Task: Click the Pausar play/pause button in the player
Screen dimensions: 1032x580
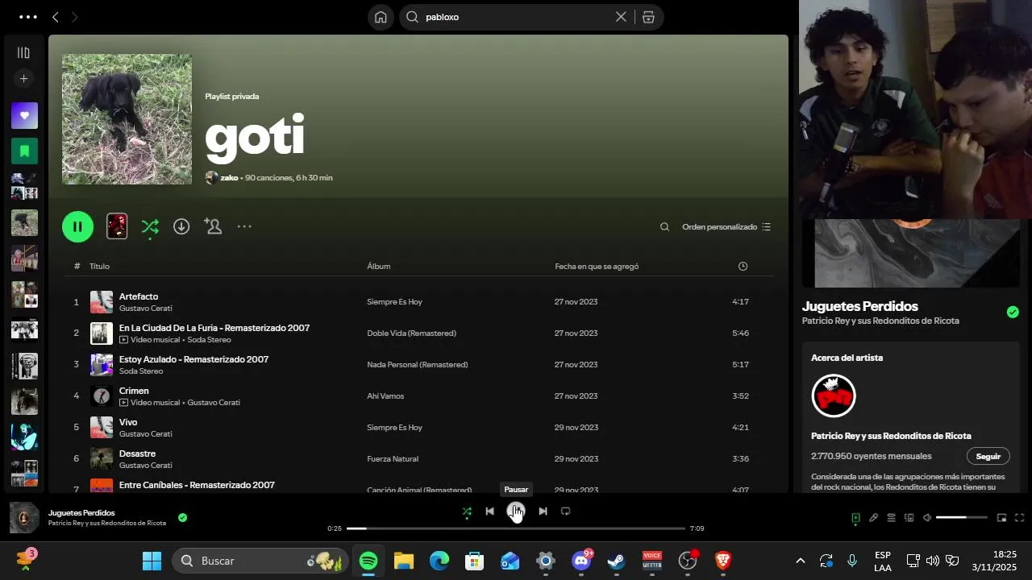Action: point(516,512)
